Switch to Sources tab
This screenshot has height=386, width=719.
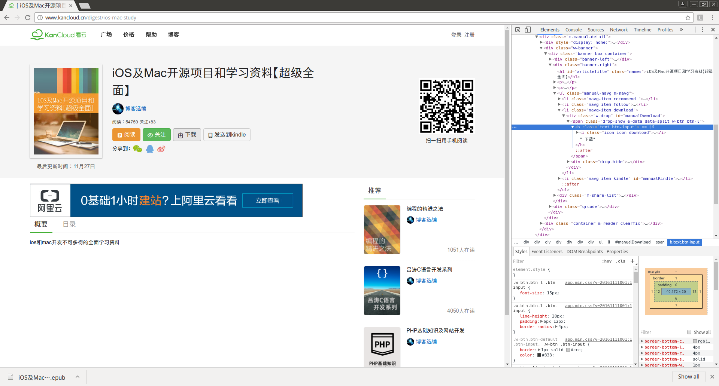pos(595,30)
